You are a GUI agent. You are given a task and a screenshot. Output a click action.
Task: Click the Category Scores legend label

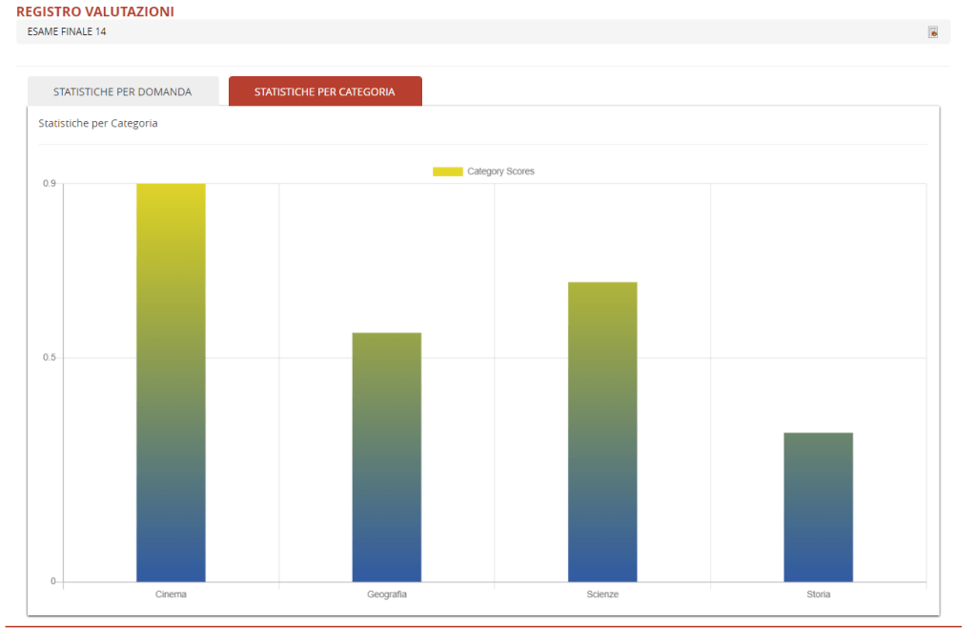[x=500, y=171]
